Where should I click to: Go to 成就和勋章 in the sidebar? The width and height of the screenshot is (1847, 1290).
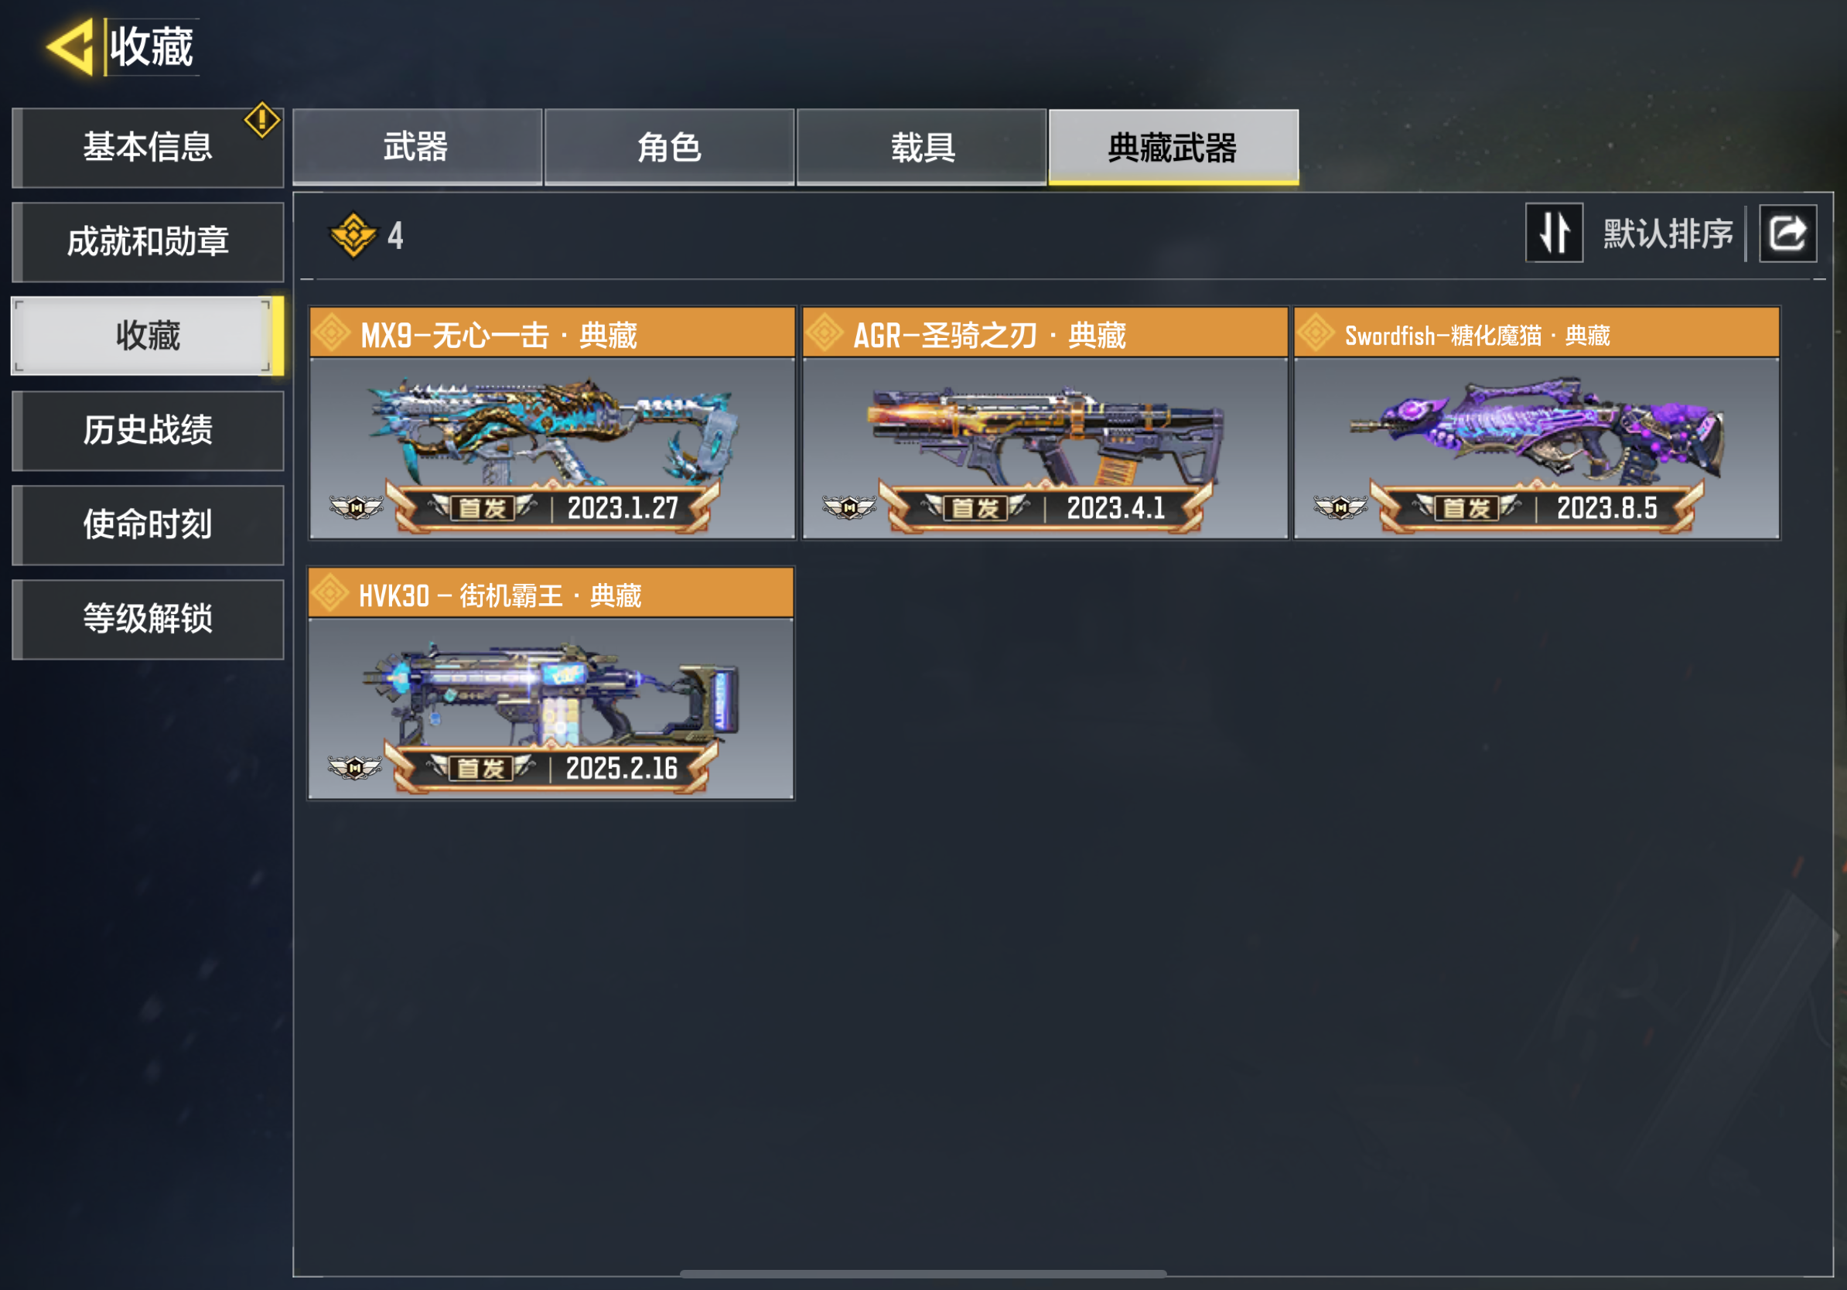(148, 241)
